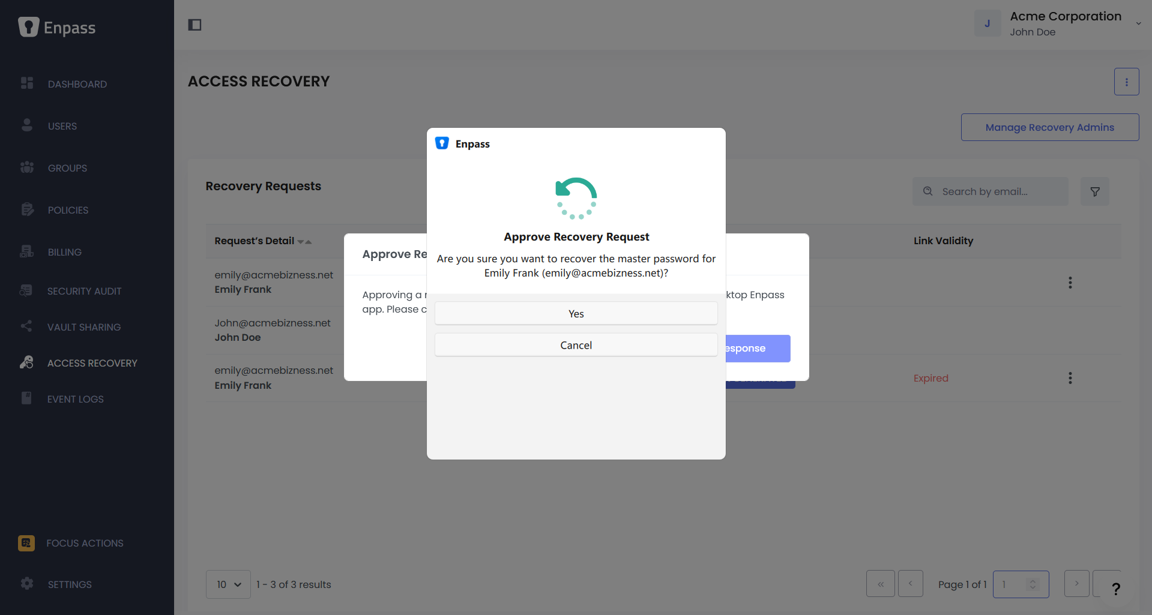Open row actions for the Expired request
This screenshot has width=1152, height=615.
pos(1070,378)
